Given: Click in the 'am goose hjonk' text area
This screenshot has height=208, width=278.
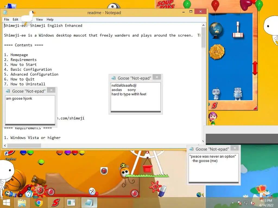Looking at the screenshot, I should pos(30,110).
